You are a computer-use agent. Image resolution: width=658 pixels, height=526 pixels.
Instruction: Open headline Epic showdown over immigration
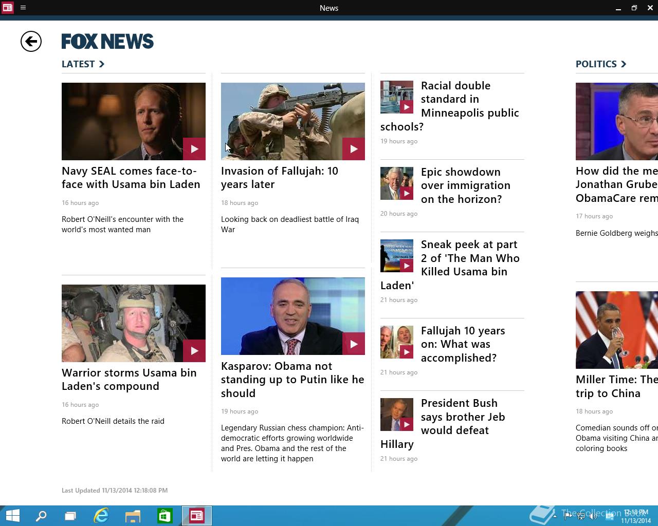[466, 185]
